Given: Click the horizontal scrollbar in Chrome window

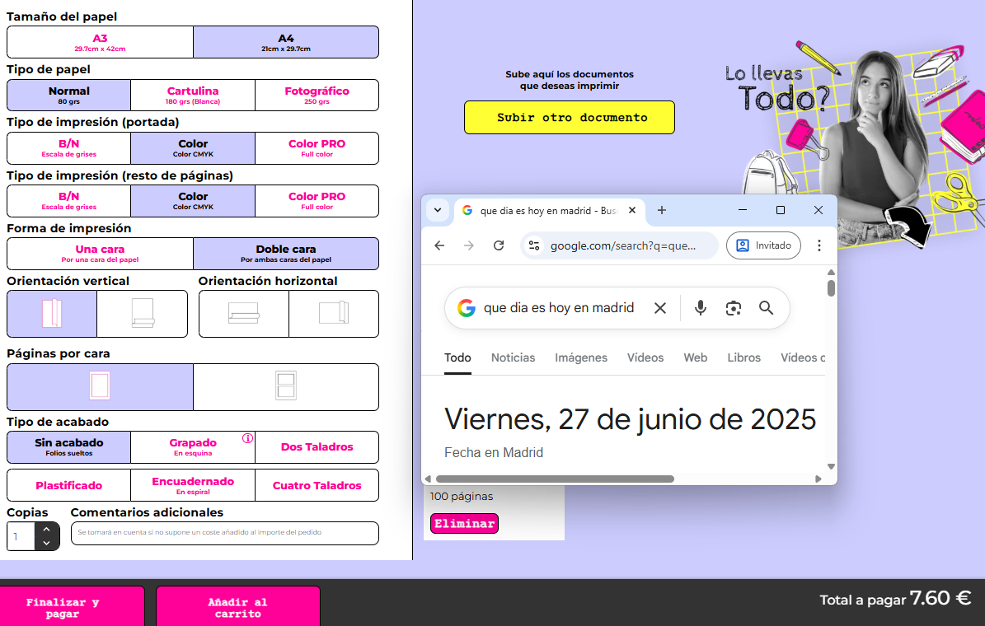Looking at the screenshot, I should (555, 479).
